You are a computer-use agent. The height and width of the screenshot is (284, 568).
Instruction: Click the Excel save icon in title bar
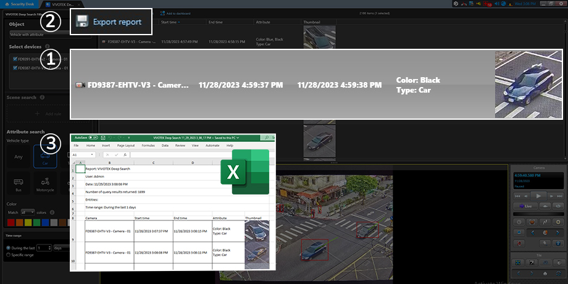click(x=103, y=138)
